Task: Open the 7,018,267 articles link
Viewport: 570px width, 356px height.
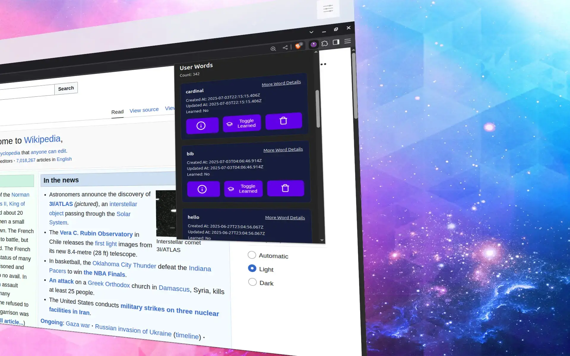Action: 26,160
